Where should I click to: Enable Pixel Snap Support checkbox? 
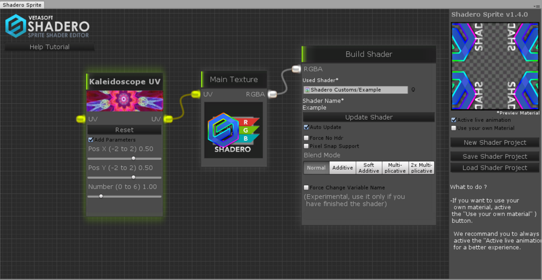(x=306, y=146)
